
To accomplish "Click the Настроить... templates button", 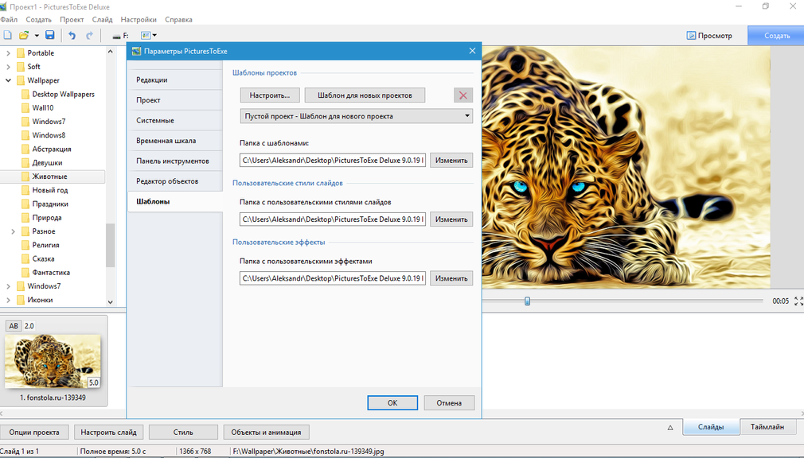I will pos(270,95).
